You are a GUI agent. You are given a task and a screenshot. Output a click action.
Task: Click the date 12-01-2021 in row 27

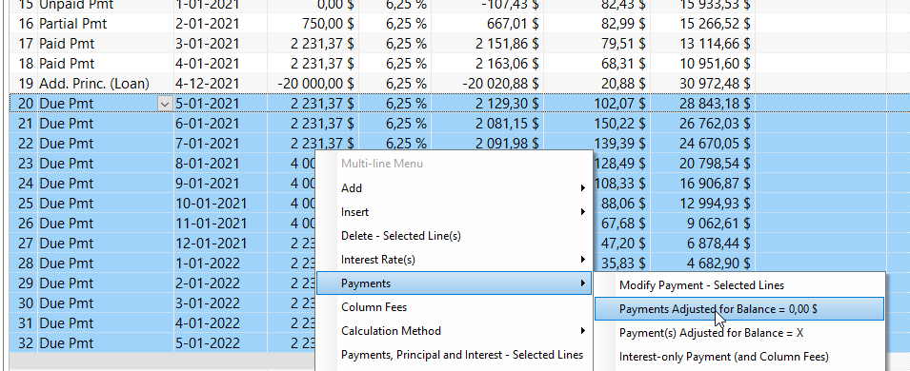211,243
